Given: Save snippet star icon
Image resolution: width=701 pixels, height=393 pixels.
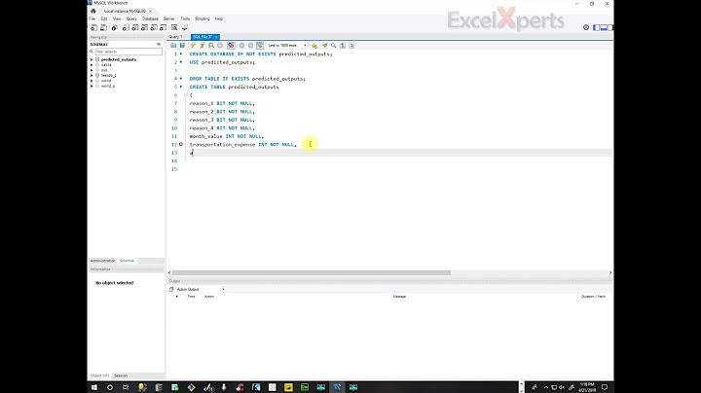Looking at the screenshot, I should (x=314, y=46).
